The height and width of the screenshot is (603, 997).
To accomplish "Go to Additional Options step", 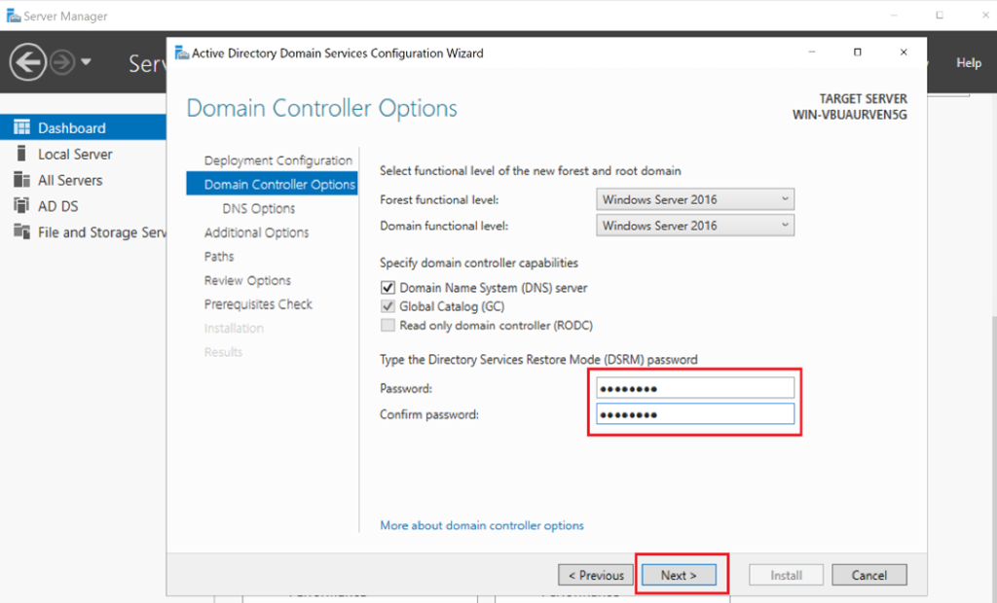I will [x=256, y=232].
